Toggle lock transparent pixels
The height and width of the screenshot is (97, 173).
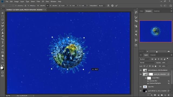click(x=144, y=66)
